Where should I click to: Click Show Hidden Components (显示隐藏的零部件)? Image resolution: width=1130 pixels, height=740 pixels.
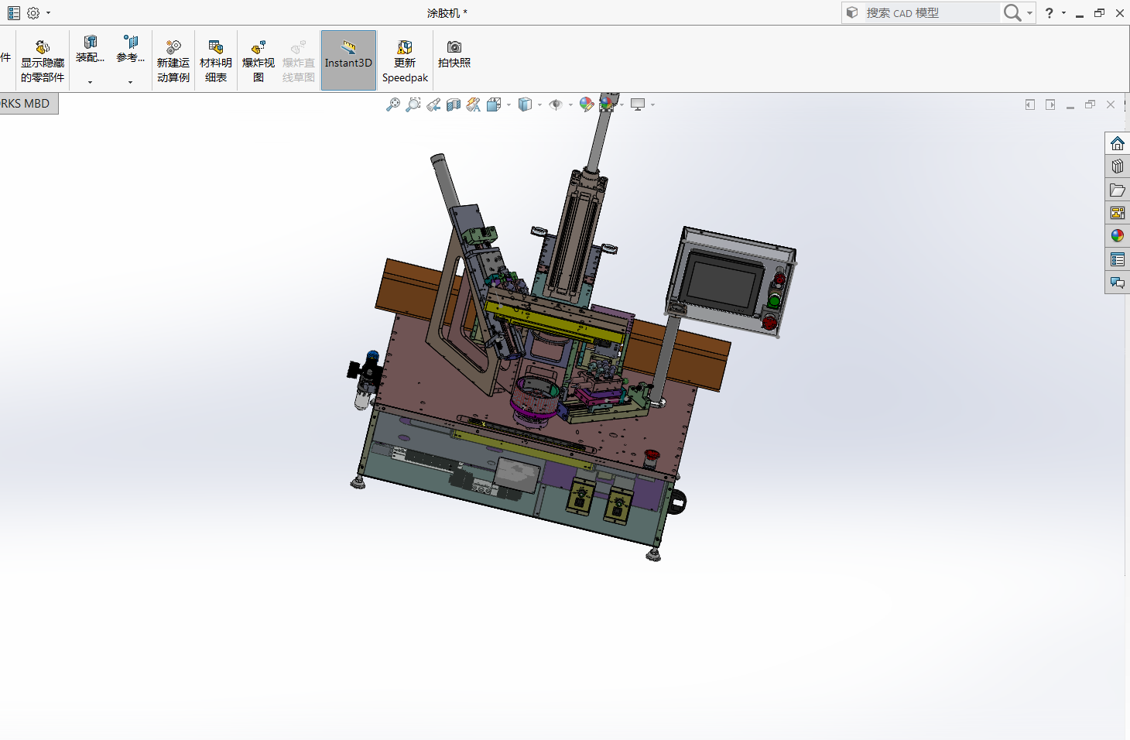click(x=43, y=60)
